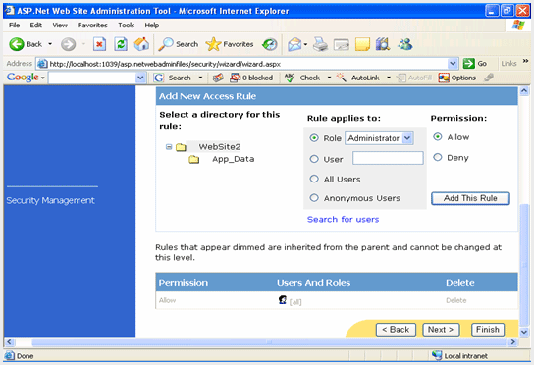Open the Back button history dropdown arrow

pos(50,44)
